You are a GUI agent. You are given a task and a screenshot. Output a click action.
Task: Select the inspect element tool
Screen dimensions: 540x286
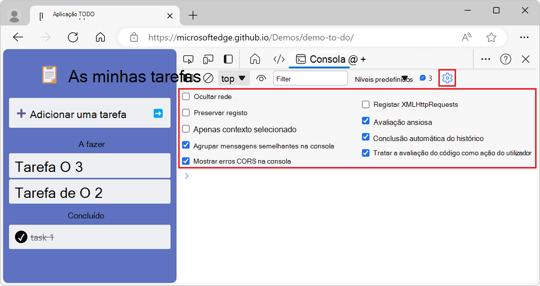[188, 59]
